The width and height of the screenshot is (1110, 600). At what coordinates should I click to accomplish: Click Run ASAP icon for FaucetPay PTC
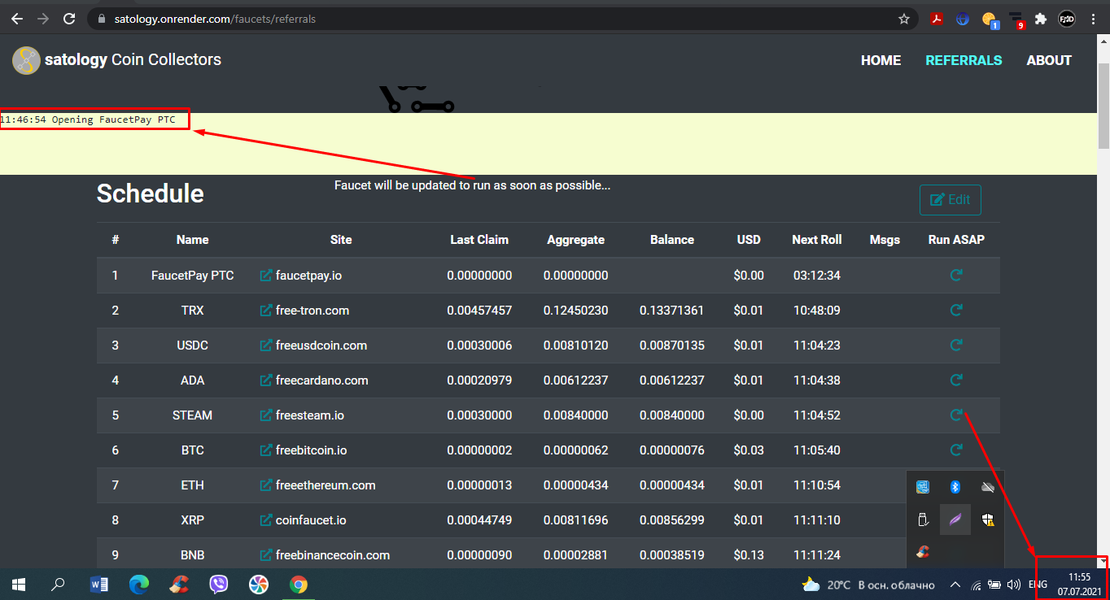(956, 275)
